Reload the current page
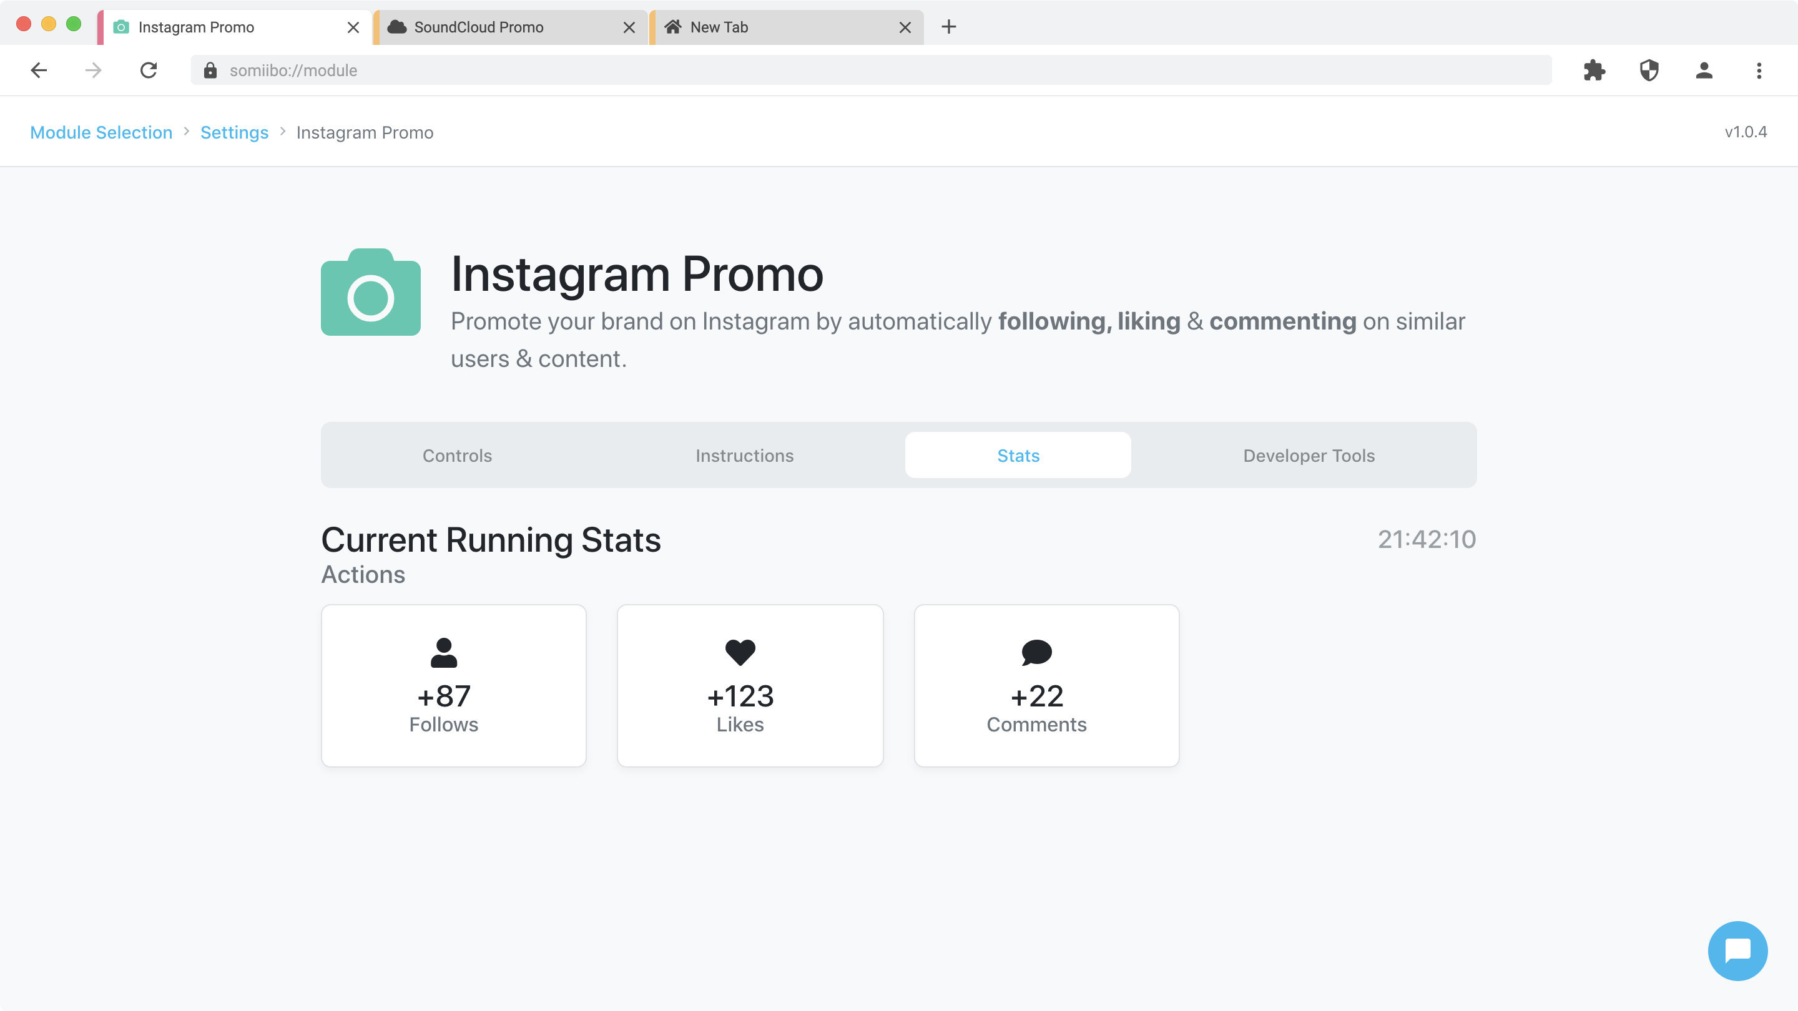Image resolution: width=1798 pixels, height=1011 pixels. tap(149, 71)
